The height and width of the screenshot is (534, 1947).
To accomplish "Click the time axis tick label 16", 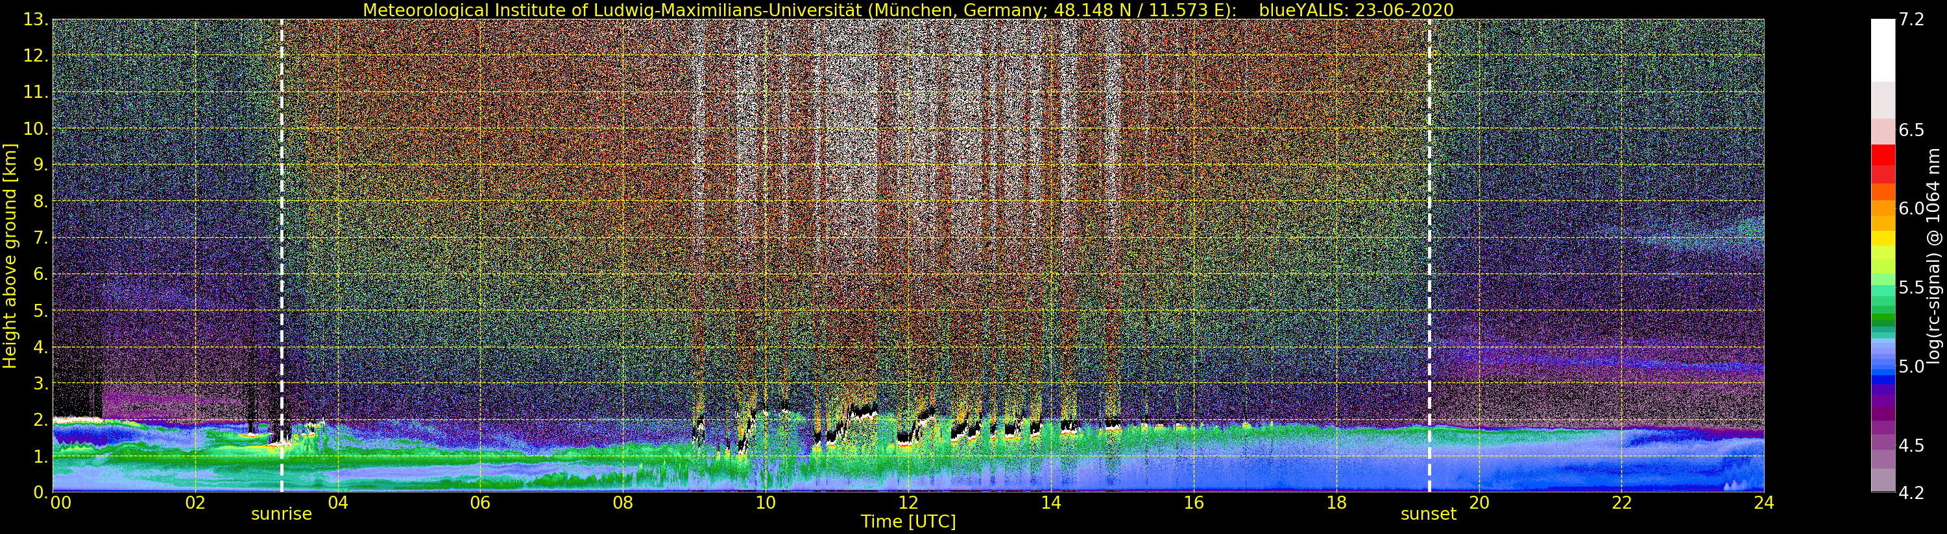I will [1194, 503].
